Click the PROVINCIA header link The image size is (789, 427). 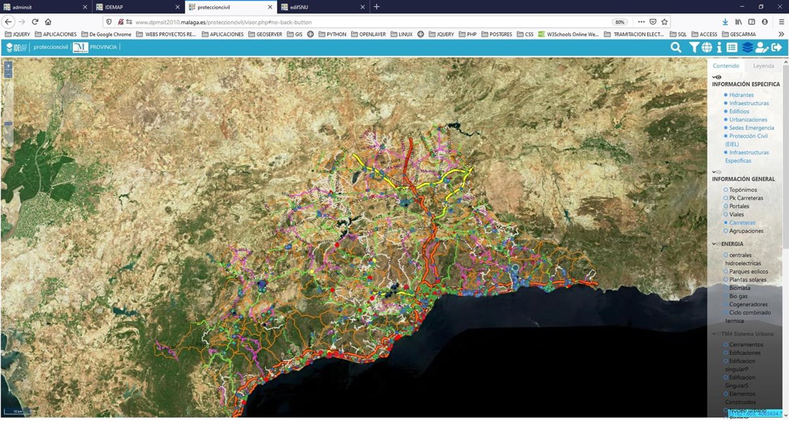click(103, 47)
